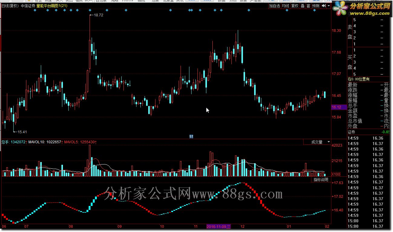The width and height of the screenshot is (393, 232).
Task: Select the 日线(复权) period label
Action: [10, 6]
